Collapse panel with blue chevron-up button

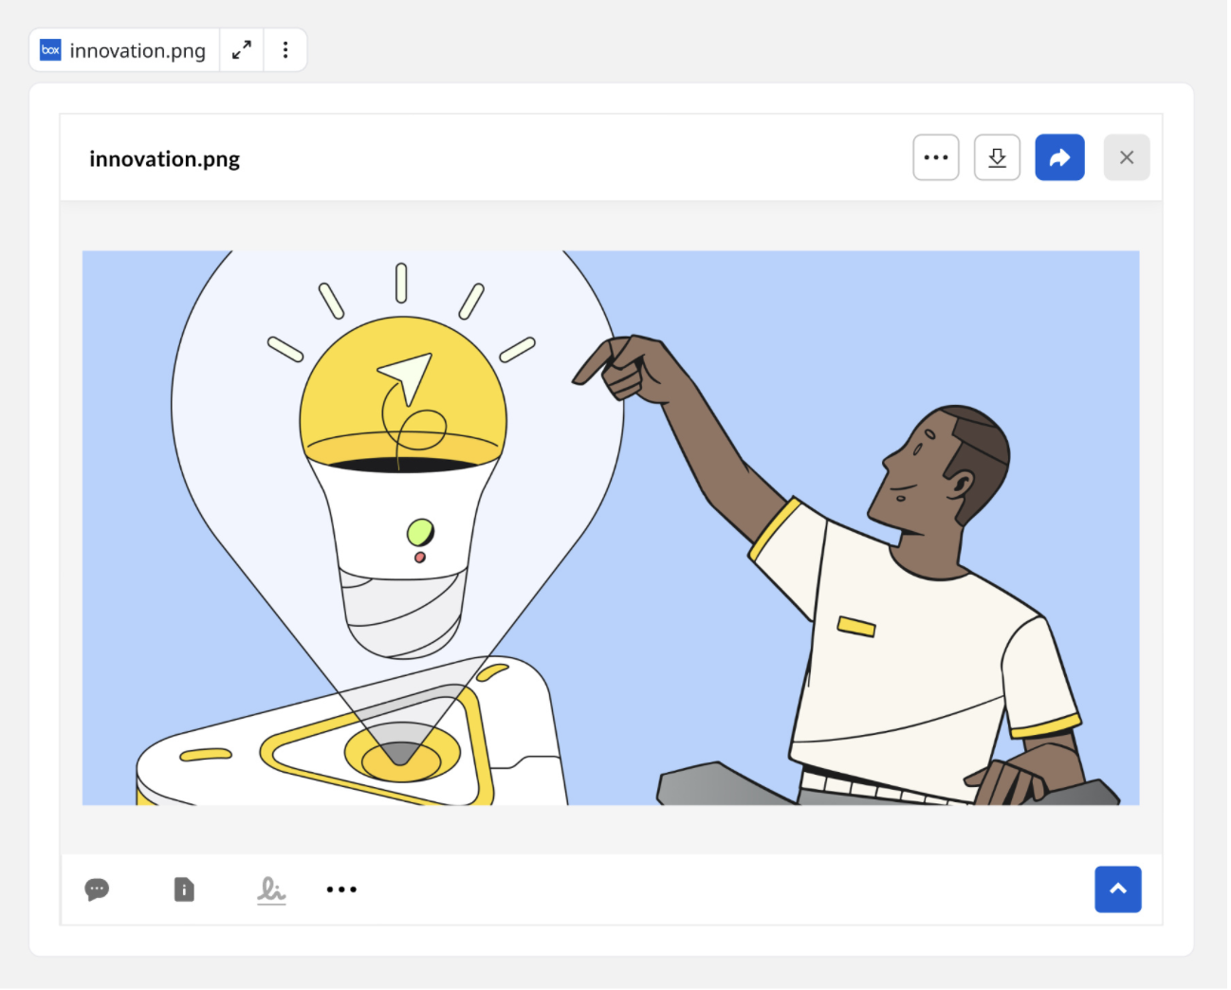point(1118,889)
